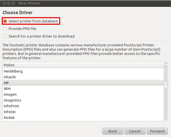Select InfoPrint from the list
Viewport: 171px width, 137px height.
click(83, 106)
